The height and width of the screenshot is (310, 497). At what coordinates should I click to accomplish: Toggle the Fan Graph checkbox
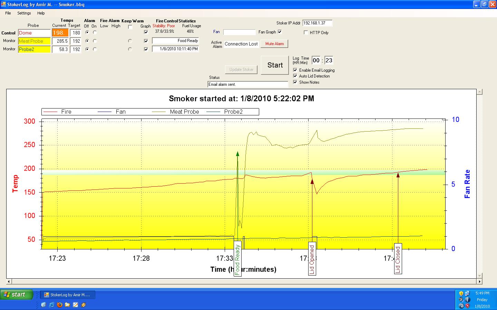click(x=280, y=32)
